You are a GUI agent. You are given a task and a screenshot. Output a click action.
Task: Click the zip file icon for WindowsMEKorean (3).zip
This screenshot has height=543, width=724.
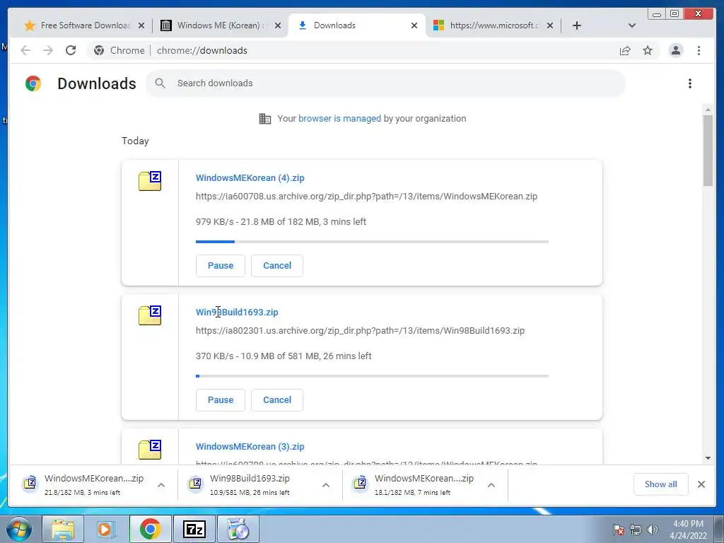click(x=150, y=450)
